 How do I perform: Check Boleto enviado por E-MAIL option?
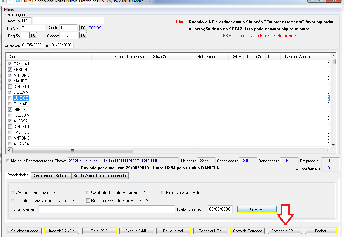[88, 201]
